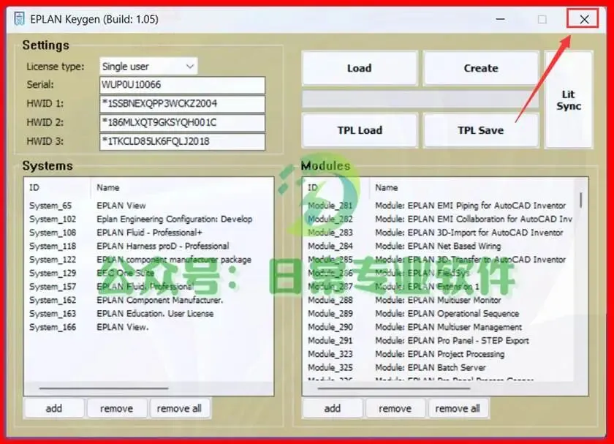Screen dimensions: 614x444
Task: Select EPLAN Pro Panel - STEP Export module
Action: (x=439, y=341)
